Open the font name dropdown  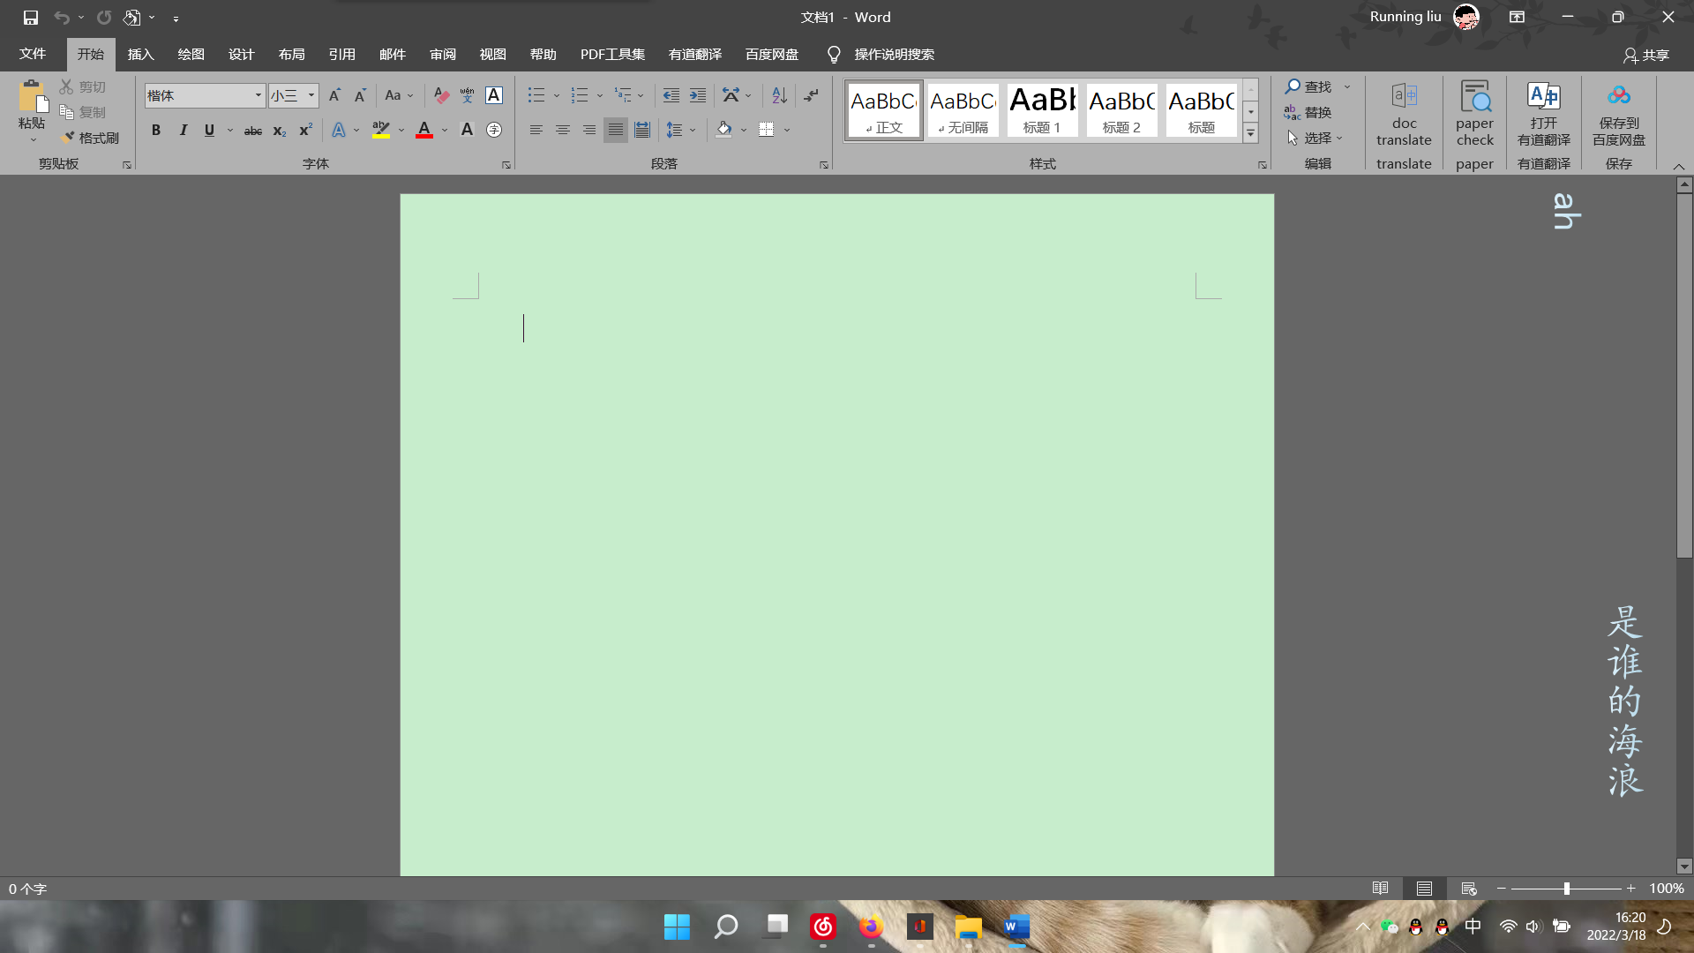pos(258,95)
